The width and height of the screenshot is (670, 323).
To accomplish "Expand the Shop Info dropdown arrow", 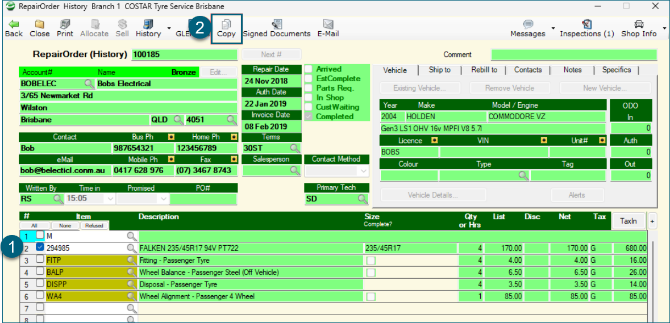I will 664,28.
